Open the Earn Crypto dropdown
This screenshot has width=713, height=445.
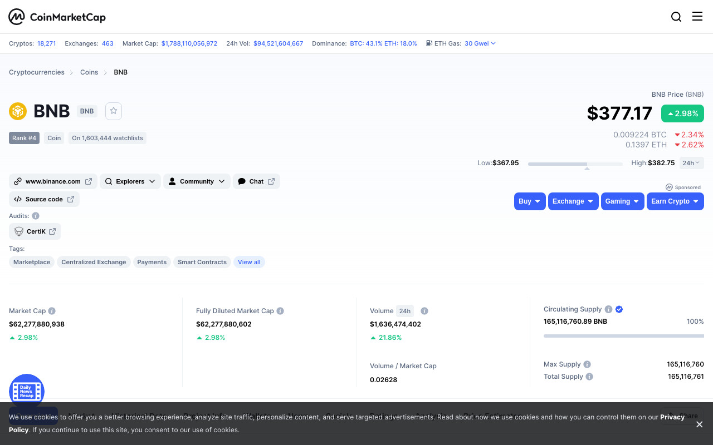(x=675, y=201)
